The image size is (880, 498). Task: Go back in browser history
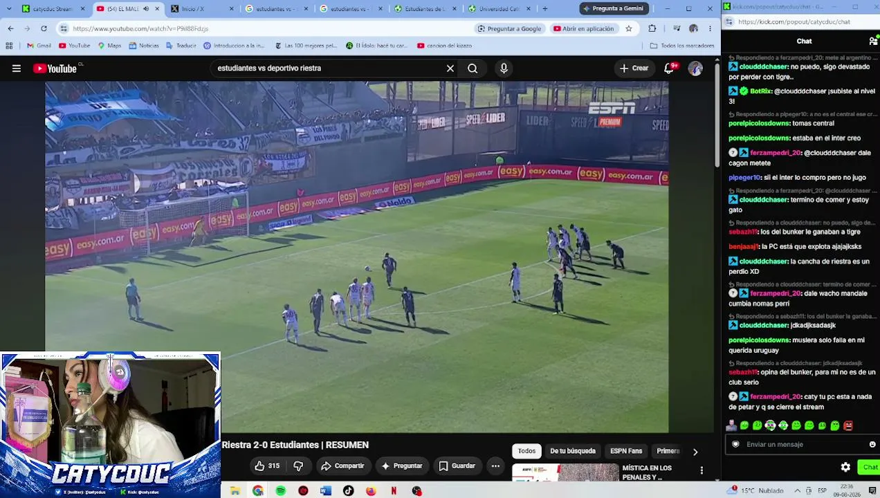pos(10,28)
